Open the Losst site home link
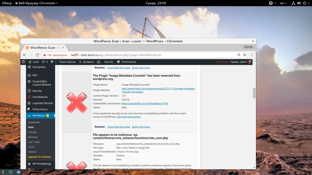312x175 pixels. tap(34, 62)
